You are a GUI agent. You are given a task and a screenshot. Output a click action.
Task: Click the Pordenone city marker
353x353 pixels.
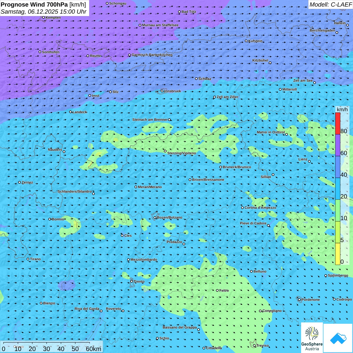299,300
